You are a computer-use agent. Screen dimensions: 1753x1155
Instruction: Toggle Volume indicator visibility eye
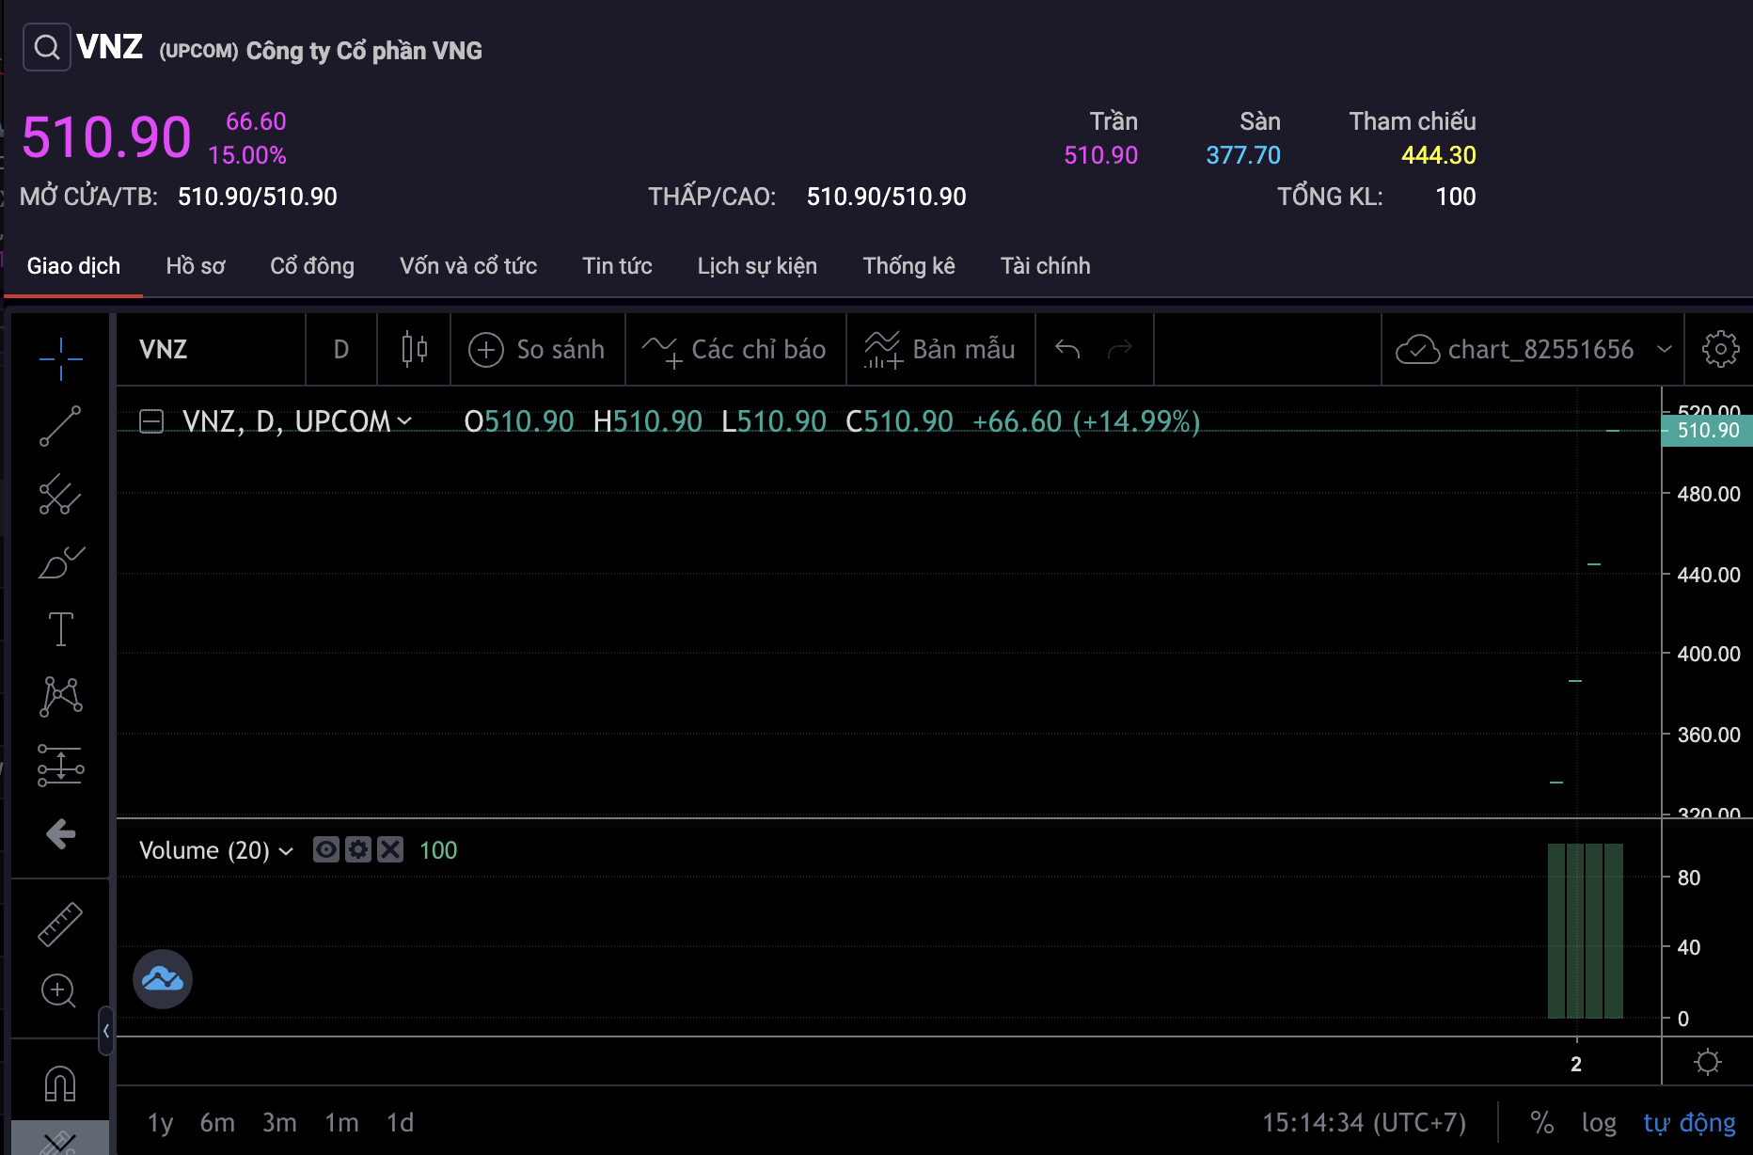coord(325,850)
